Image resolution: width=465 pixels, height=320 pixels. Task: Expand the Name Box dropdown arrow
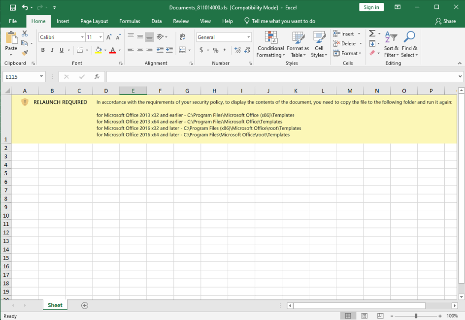tap(41, 77)
